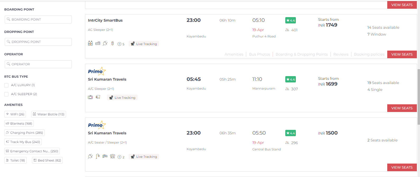Click charging point icon on IntrCity SmartBus
The width and height of the screenshot is (420, 177).
pos(105,43)
